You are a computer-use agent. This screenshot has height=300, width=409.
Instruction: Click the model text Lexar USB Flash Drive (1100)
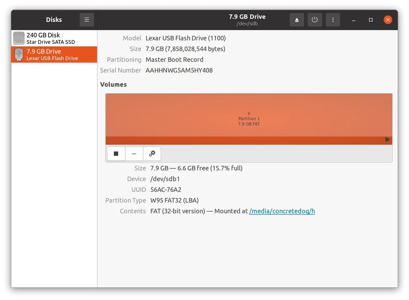[186, 38]
